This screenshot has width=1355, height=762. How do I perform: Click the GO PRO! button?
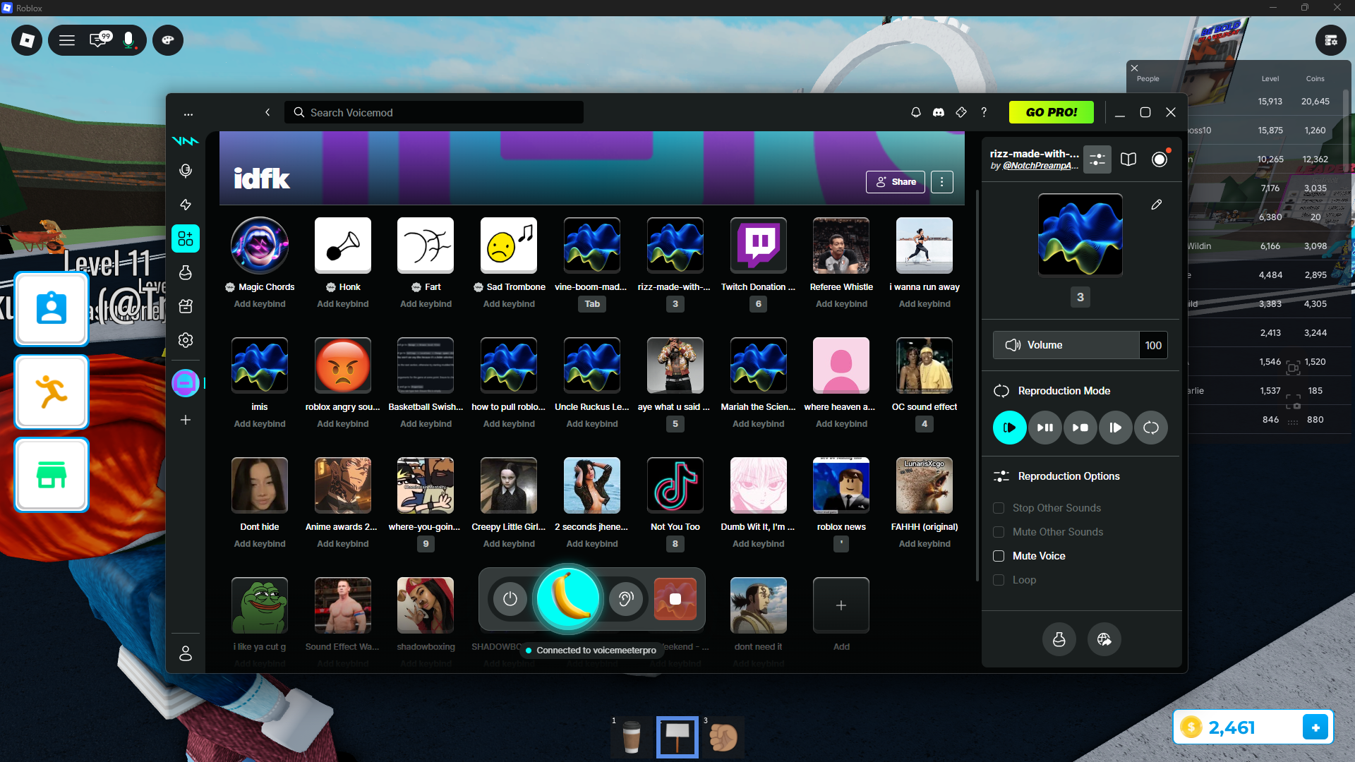[x=1052, y=112]
